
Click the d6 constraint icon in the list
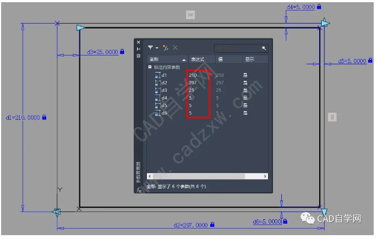click(158, 113)
